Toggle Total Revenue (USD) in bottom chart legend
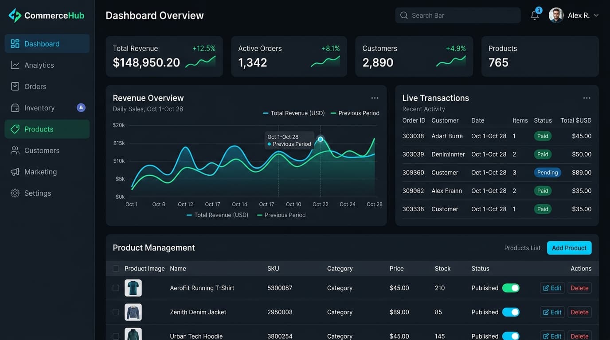Screen dimensions: 610x340 [x=218, y=215]
